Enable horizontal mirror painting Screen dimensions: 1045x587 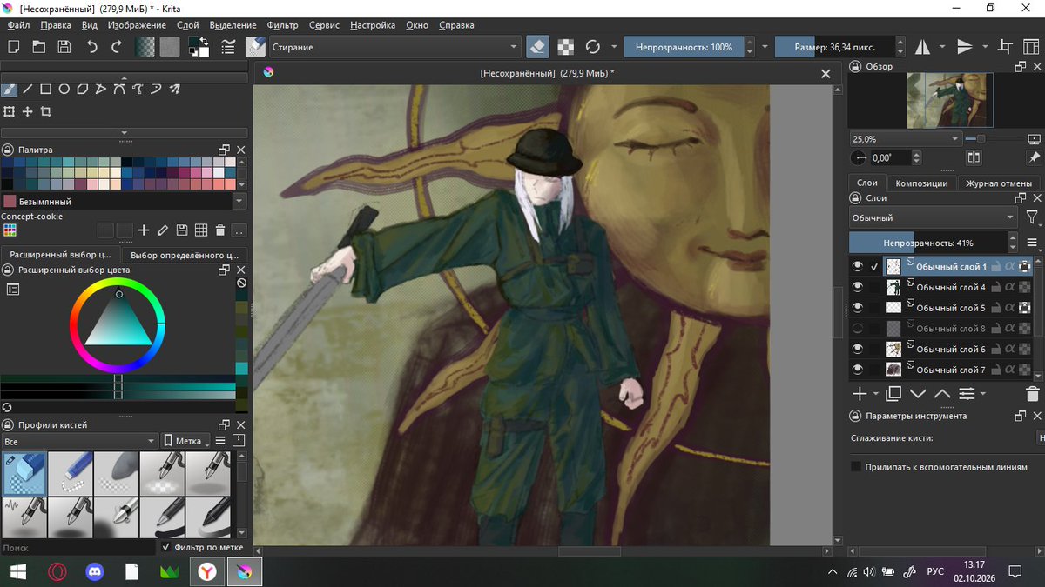(x=922, y=47)
